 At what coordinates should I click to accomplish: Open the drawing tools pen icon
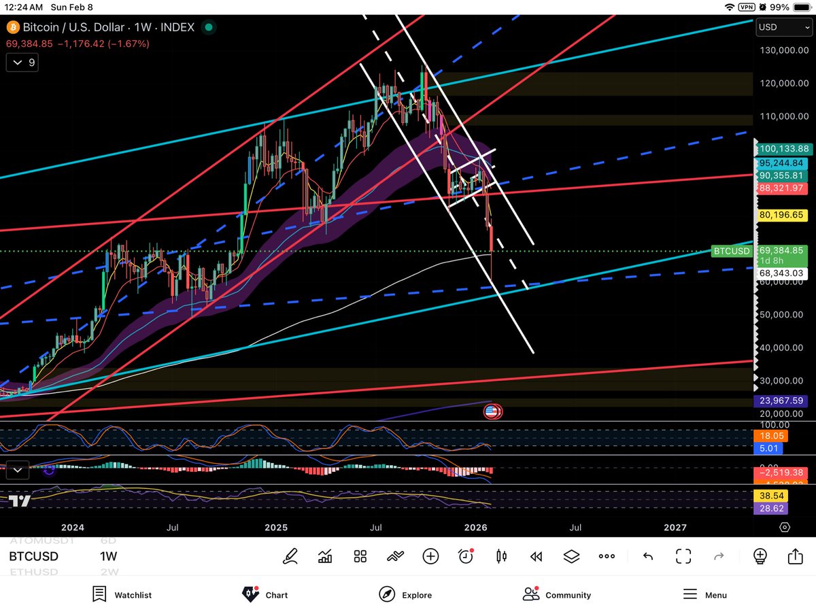tap(290, 556)
